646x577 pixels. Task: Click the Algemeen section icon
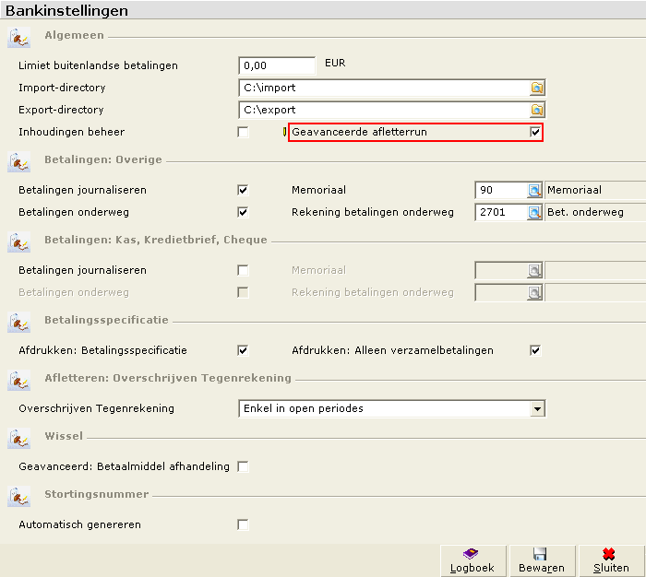pos(18,38)
